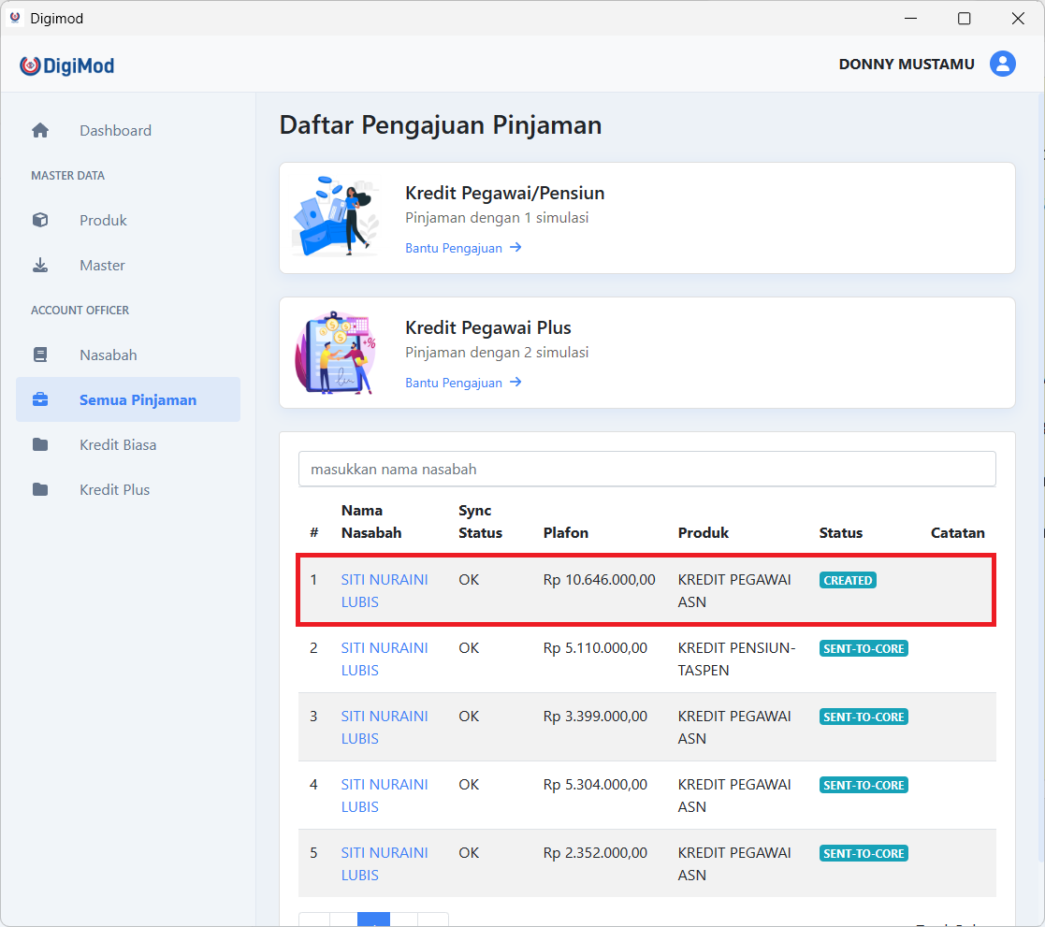The width and height of the screenshot is (1045, 927).
Task: Click the Plafon column header
Action: tap(566, 532)
